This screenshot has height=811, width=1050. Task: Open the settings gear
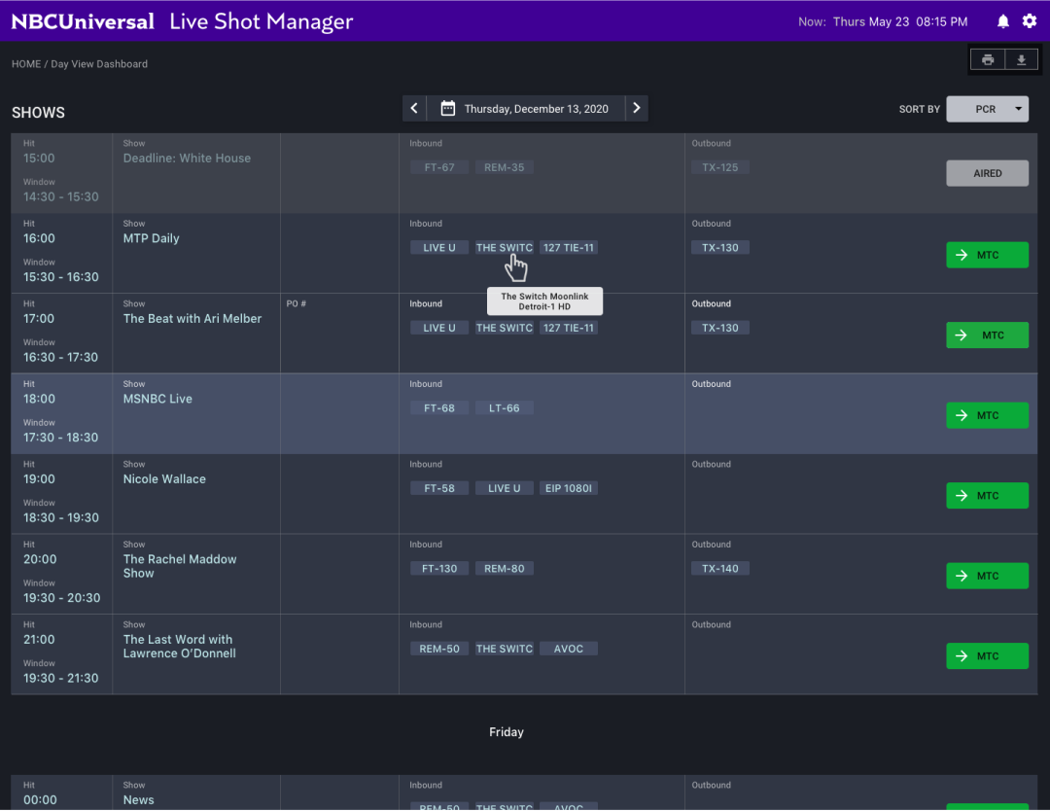pyautogui.click(x=1030, y=21)
